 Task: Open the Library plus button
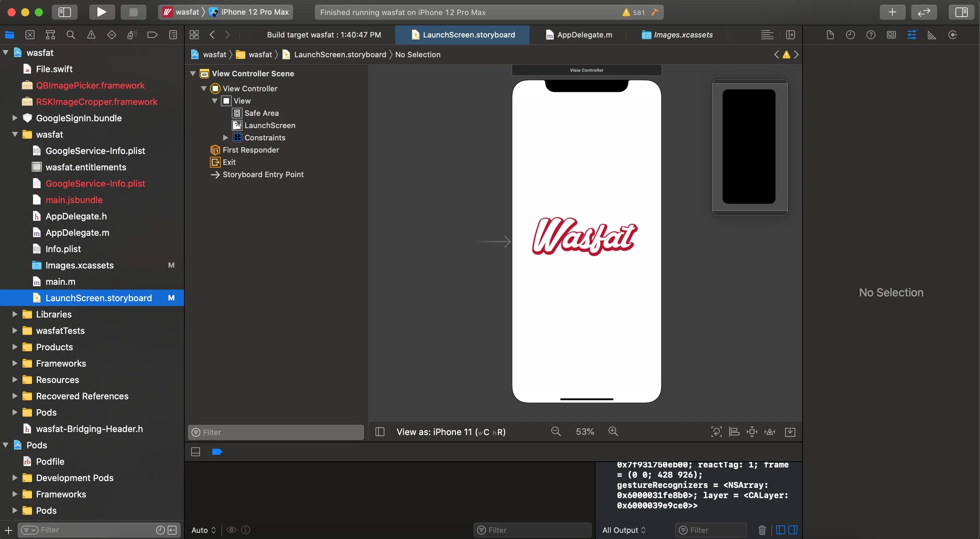892,12
